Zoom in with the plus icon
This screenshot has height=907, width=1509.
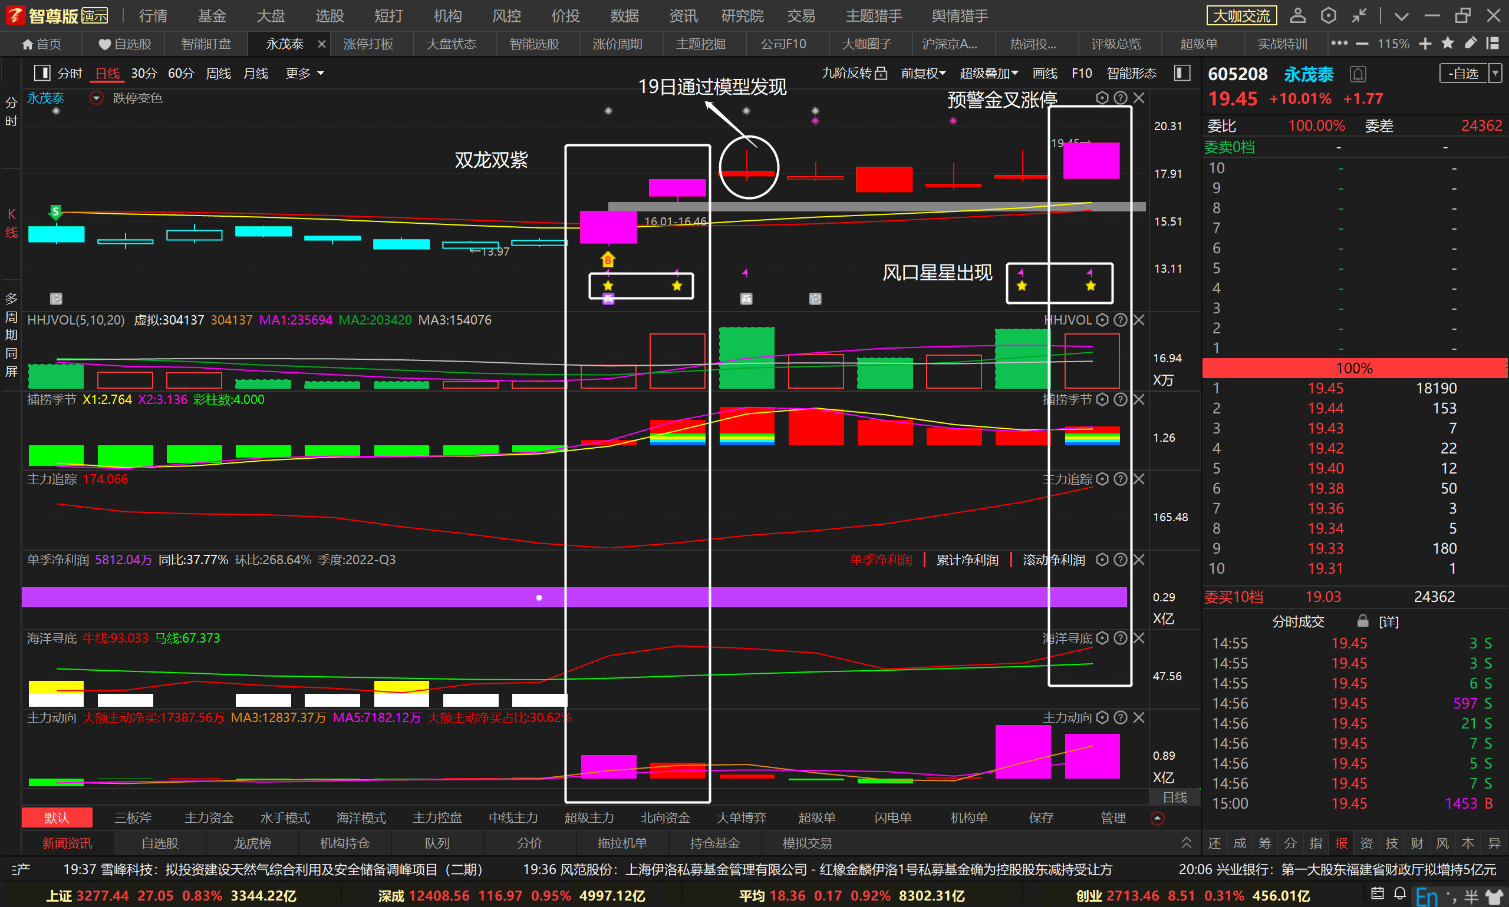tap(1425, 44)
